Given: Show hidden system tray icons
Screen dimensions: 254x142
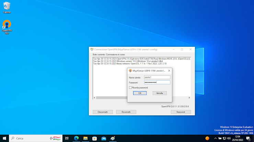Looking at the screenshot, I should (215, 138).
